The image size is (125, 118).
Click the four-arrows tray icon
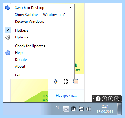click(x=66, y=81)
